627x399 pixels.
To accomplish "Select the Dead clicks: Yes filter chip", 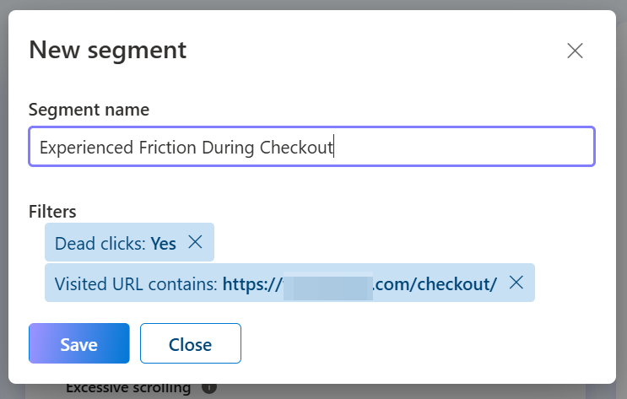I will [x=129, y=242].
